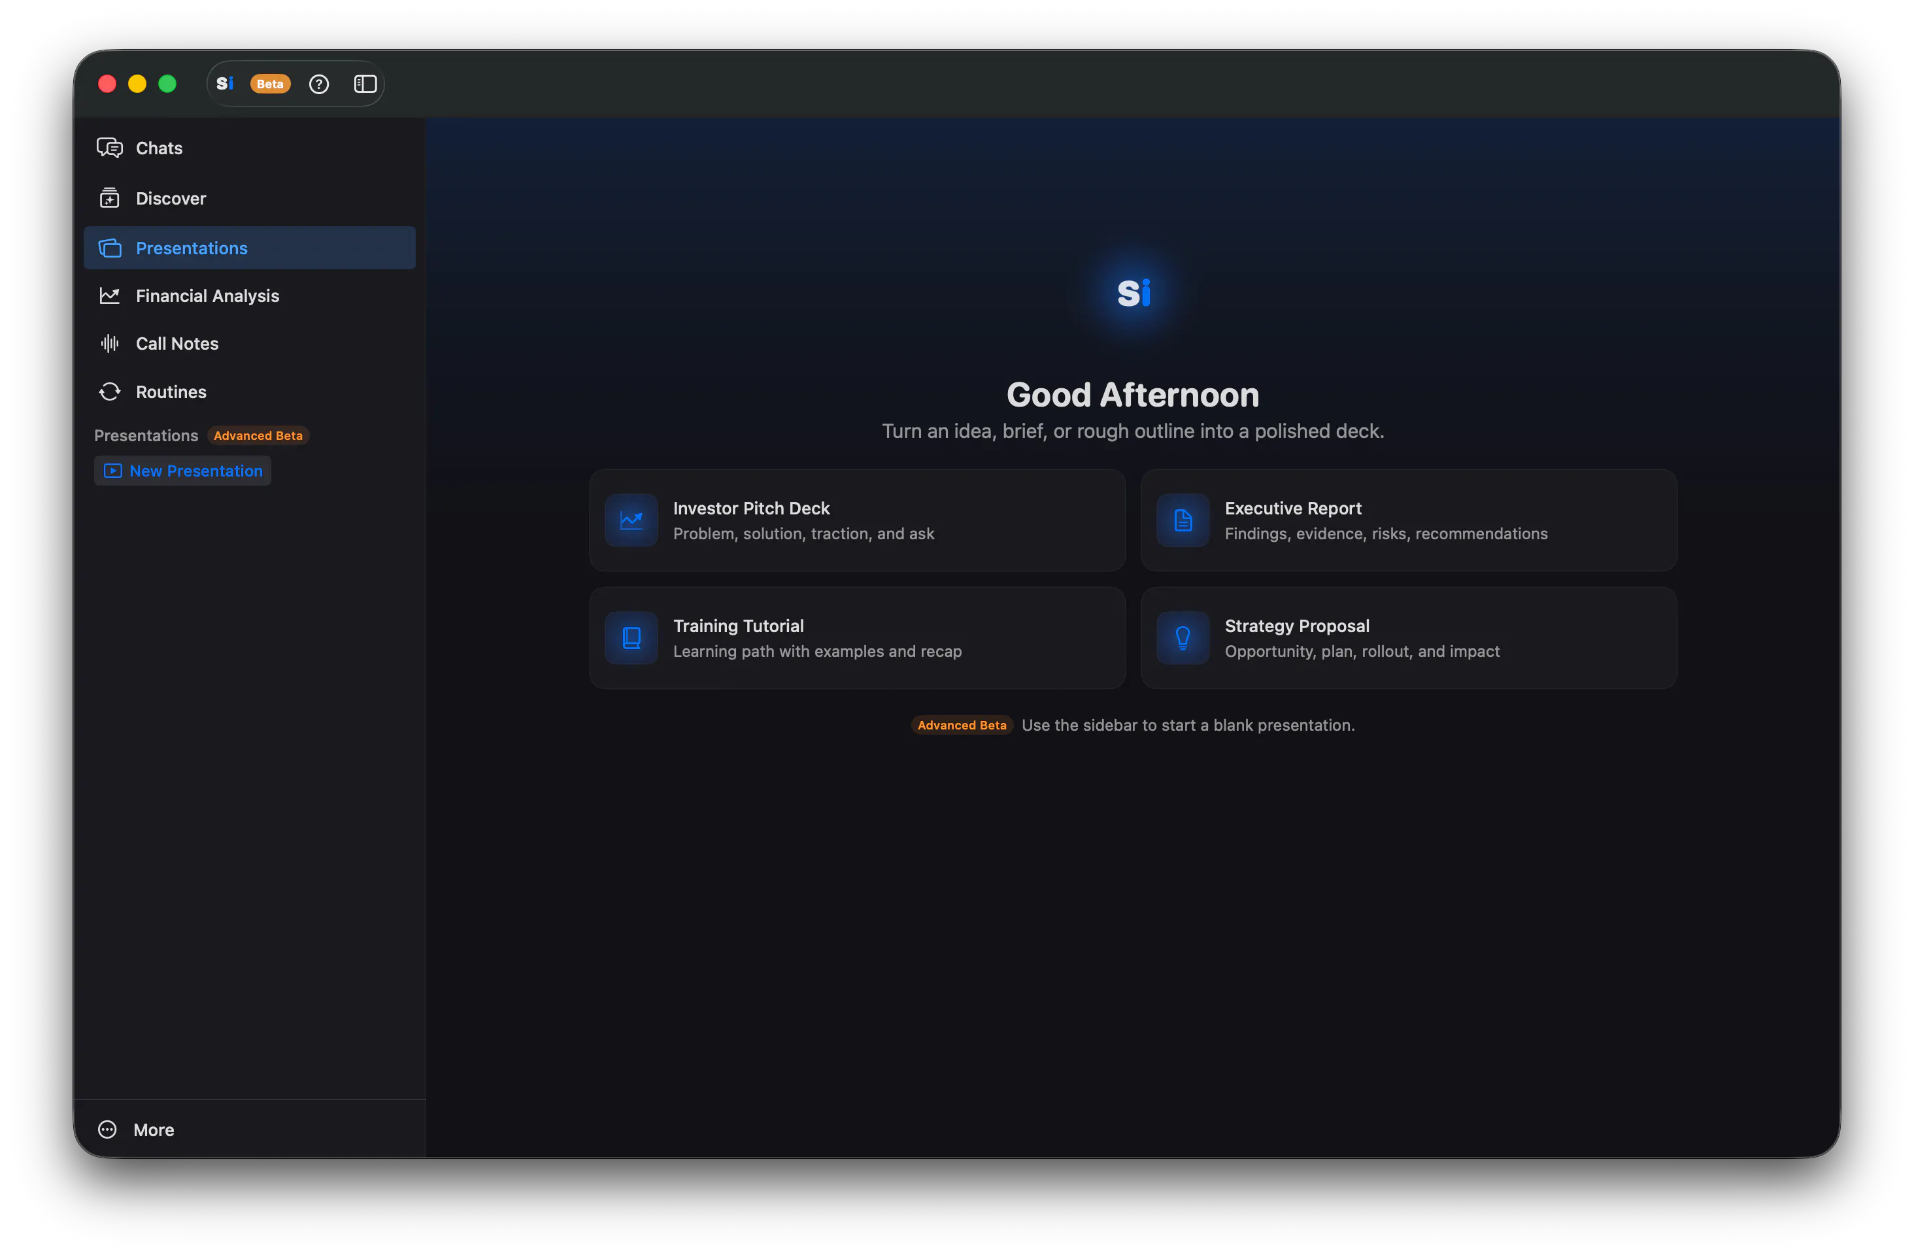Click the Executive Report document icon
Screen dimensions: 1914x1255
pyautogui.click(x=1183, y=520)
